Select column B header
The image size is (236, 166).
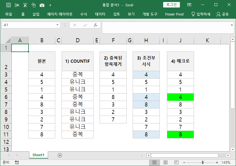point(42,40)
